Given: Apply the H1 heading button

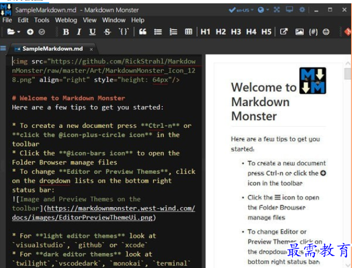Looking at the screenshot, I should [205, 32].
